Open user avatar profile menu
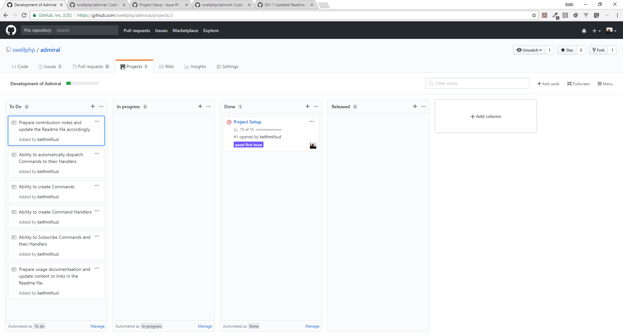This screenshot has height=336, width=623. click(x=611, y=31)
